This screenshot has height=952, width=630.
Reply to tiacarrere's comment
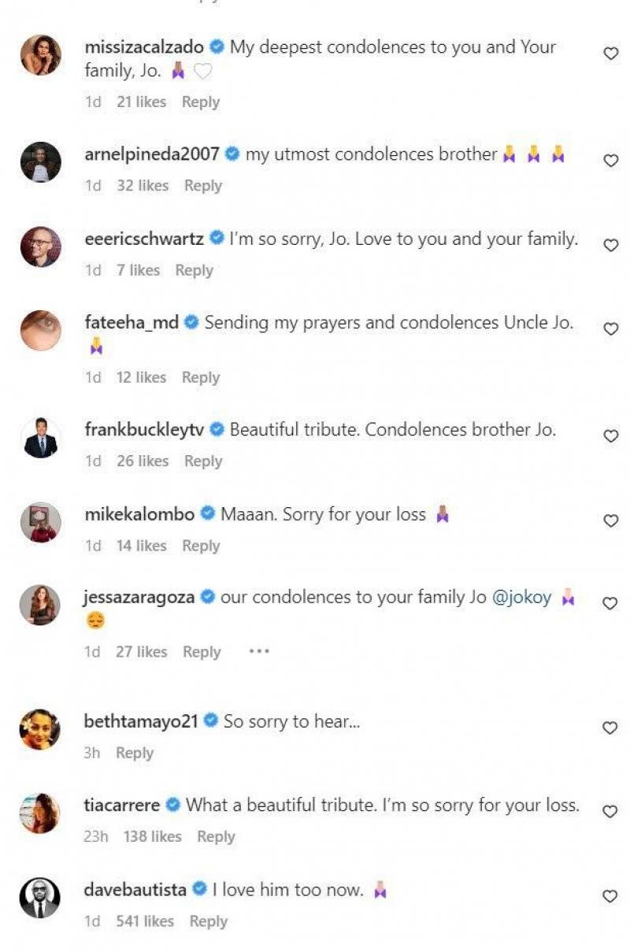(x=217, y=837)
